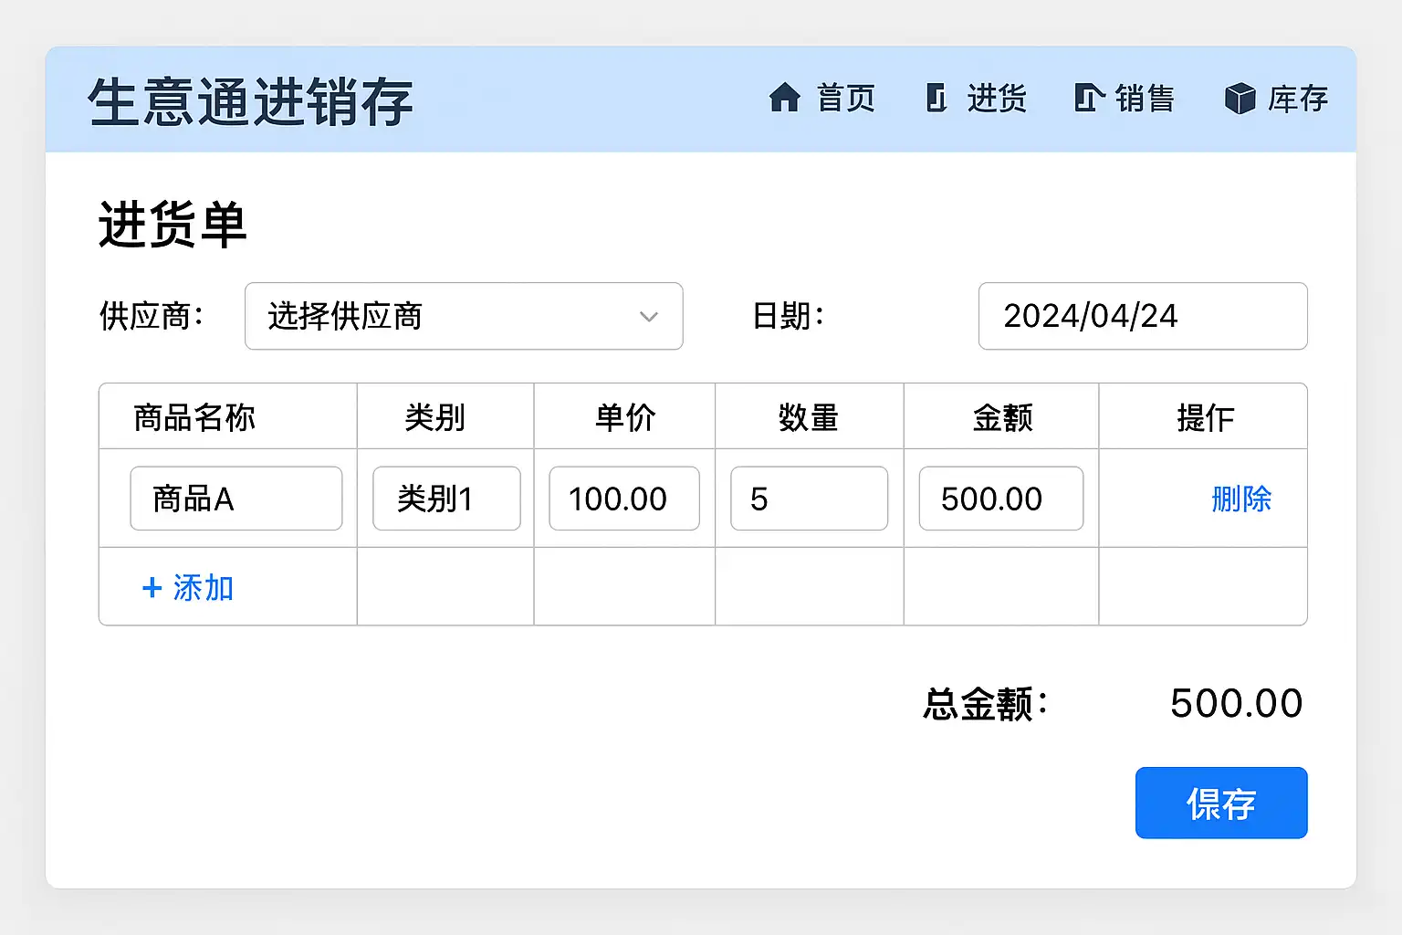
Task: Click the plus icon beside 添加
Action: (152, 588)
